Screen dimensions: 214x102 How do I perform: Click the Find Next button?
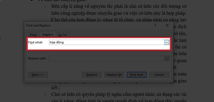(137, 75)
